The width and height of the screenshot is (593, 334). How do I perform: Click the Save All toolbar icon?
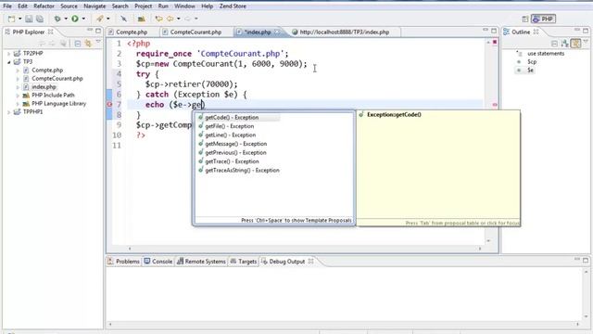[x=40, y=19]
